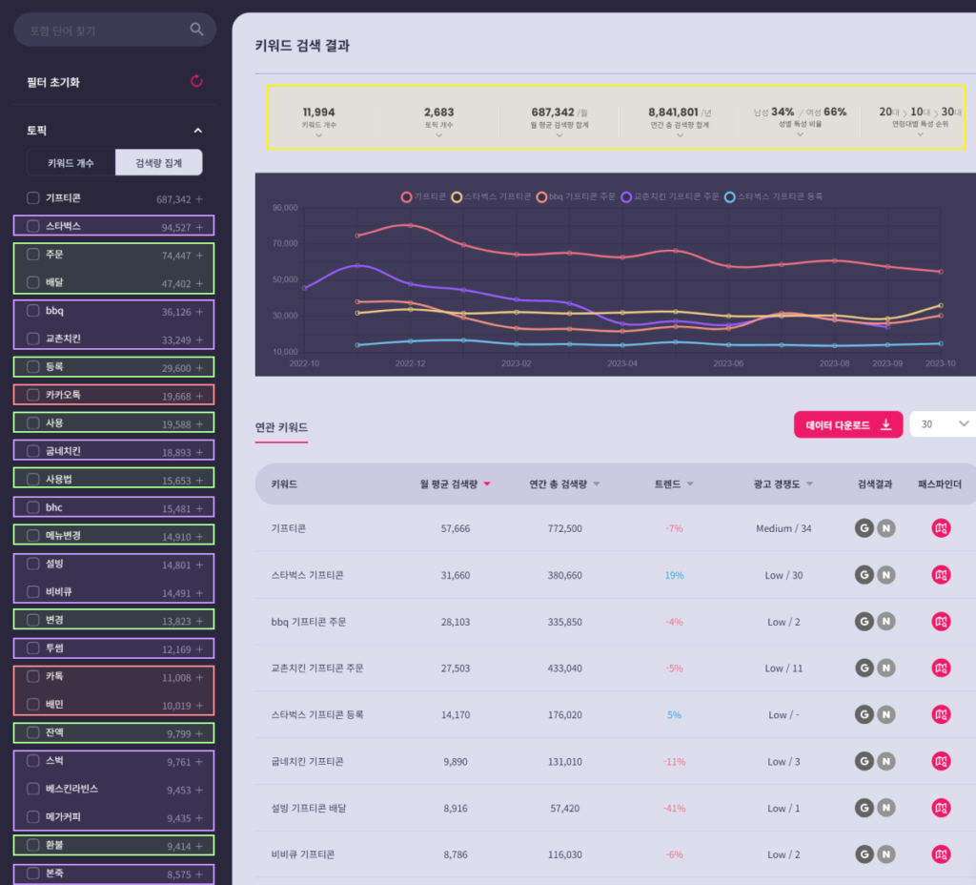
Task: Check the 카카오톡 topic checkbox
Action: point(33,395)
